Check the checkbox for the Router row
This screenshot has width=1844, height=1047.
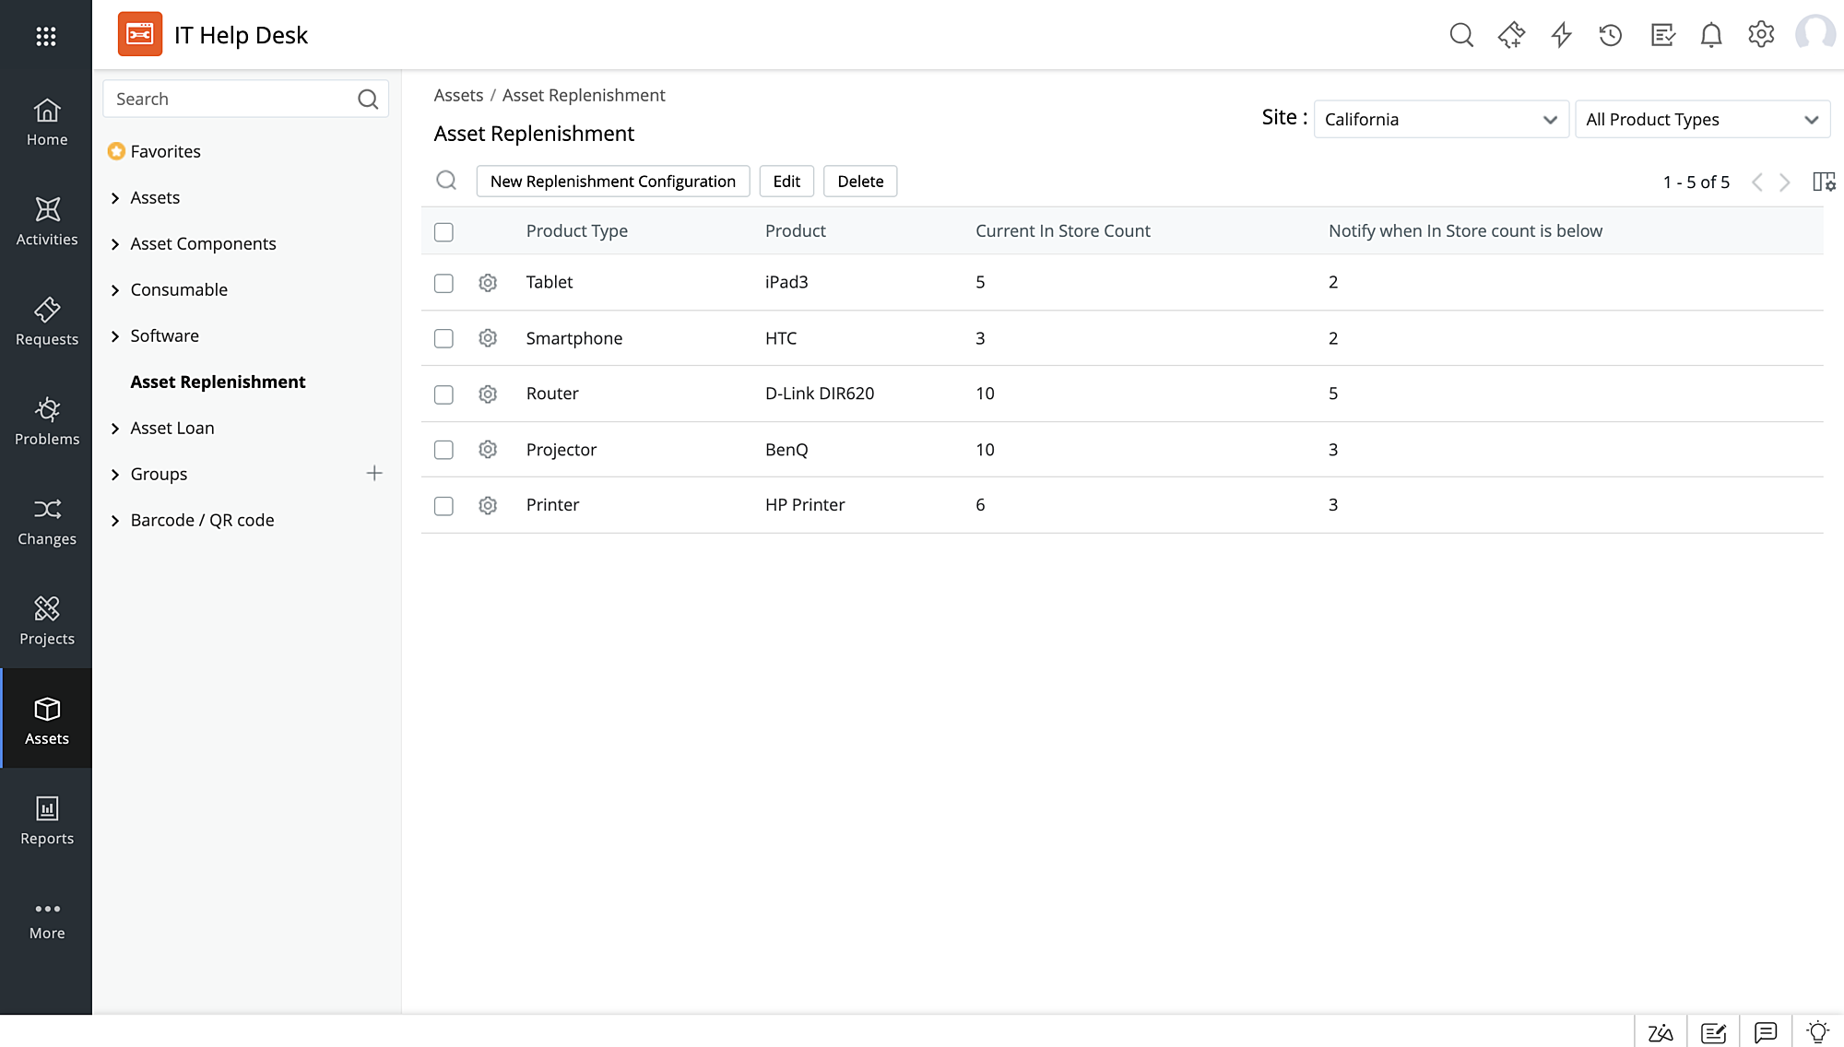tap(443, 394)
